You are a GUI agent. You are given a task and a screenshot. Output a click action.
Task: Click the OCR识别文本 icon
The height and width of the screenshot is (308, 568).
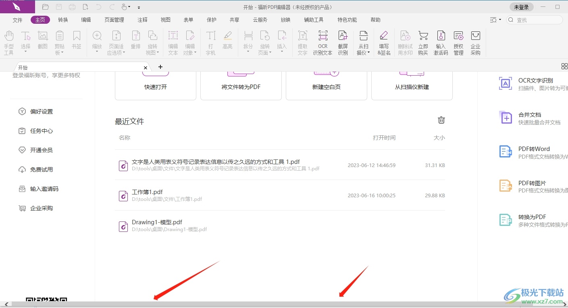[323, 43]
